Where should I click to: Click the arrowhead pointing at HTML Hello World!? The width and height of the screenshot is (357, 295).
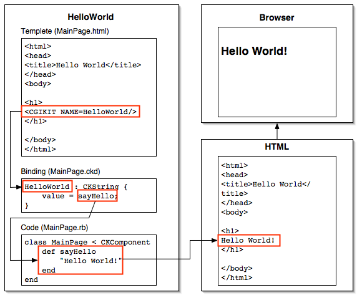tap(214, 240)
